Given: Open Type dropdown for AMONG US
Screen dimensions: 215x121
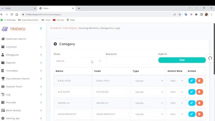Looking at the screenshot, I should (x=148, y=103).
